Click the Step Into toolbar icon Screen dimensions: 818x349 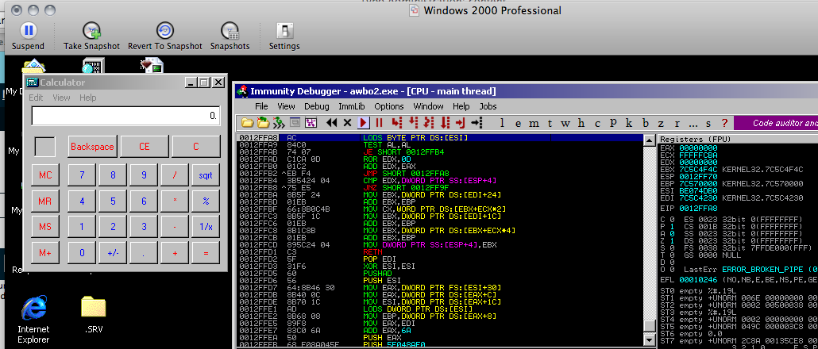(396, 123)
